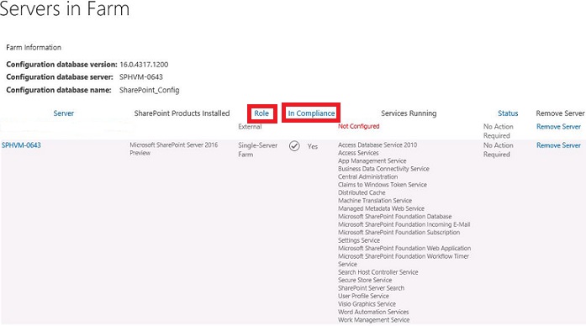Click the compliance checkmark icon beside Yes
The width and height of the screenshot is (586, 326).
[294, 146]
